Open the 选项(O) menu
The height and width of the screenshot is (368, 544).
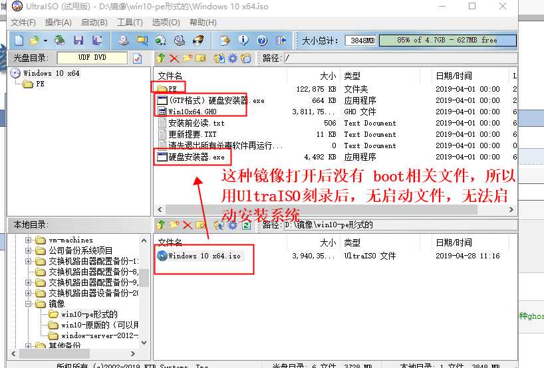[x=166, y=23]
